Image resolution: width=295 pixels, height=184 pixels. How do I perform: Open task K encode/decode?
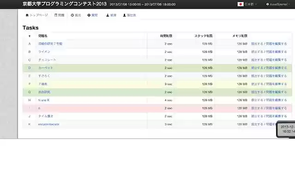click(48, 124)
